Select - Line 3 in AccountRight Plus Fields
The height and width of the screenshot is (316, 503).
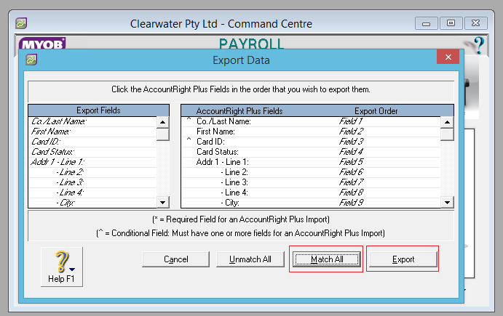click(x=234, y=182)
